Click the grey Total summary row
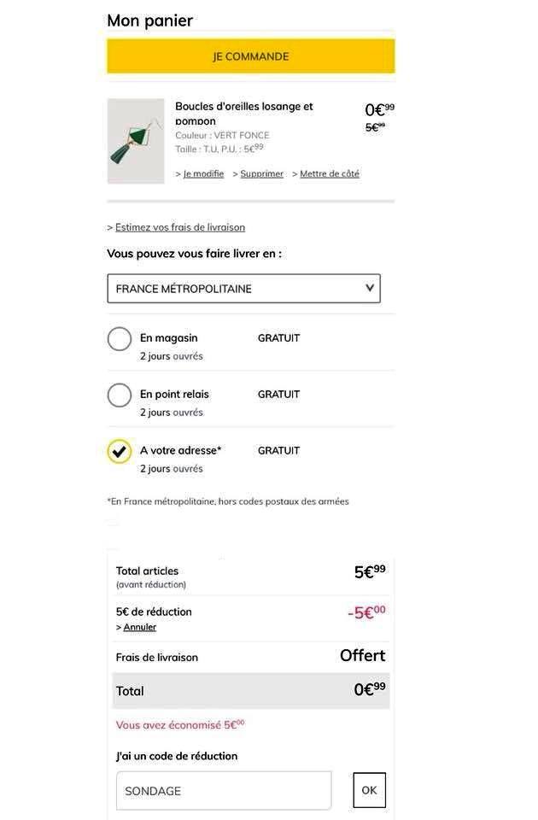 pyautogui.click(x=250, y=690)
